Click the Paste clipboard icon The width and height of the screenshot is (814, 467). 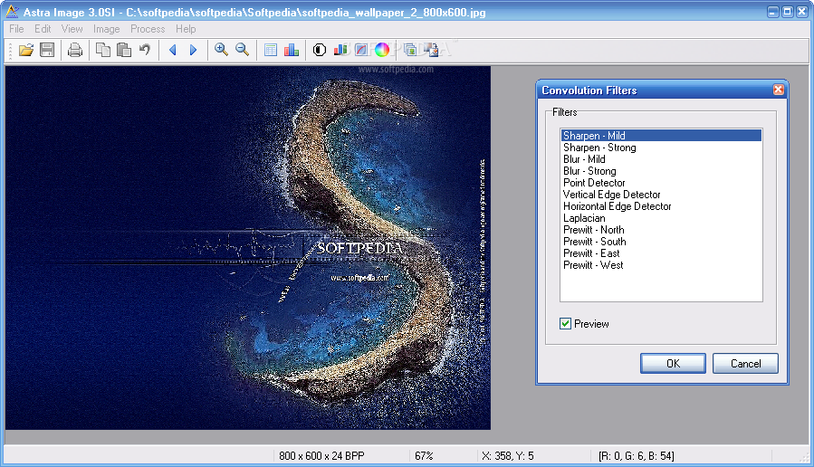tap(124, 50)
